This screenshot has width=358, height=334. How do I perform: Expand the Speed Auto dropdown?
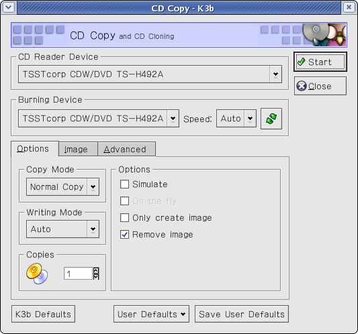tap(236, 118)
